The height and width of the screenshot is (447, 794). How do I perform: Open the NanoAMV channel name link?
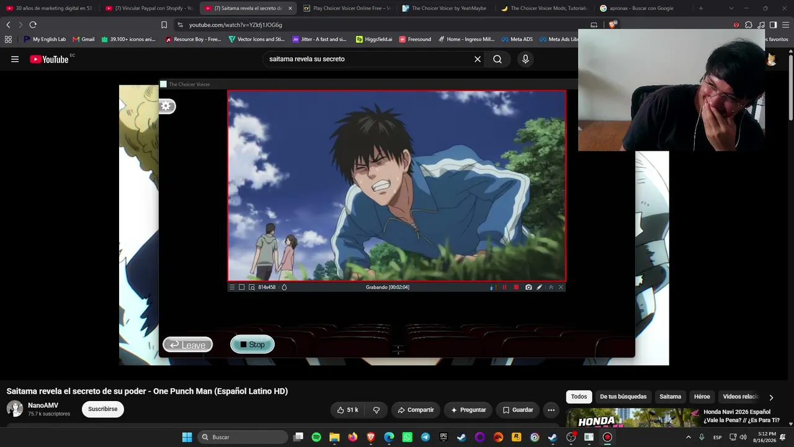pyautogui.click(x=43, y=405)
